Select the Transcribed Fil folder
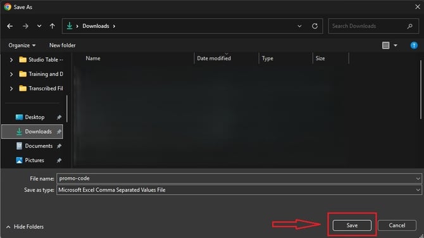The width and height of the screenshot is (424, 238). coord(41,88)
